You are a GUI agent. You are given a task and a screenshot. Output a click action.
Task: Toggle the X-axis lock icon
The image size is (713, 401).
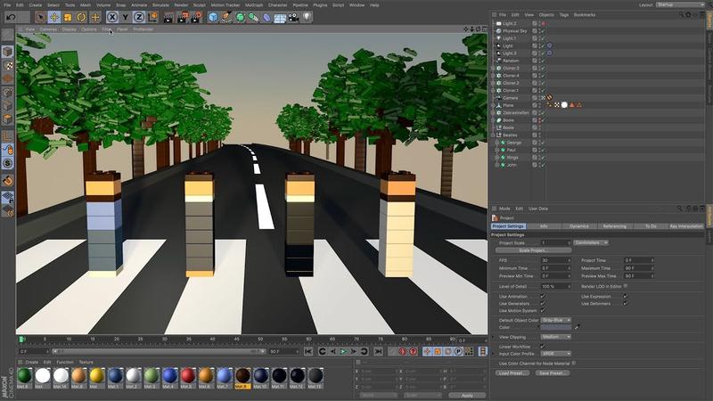tap(112, 17)
